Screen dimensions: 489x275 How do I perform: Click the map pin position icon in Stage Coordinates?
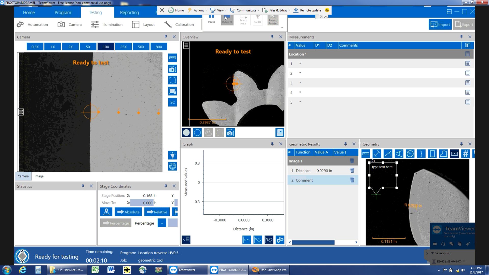(106, 212)
